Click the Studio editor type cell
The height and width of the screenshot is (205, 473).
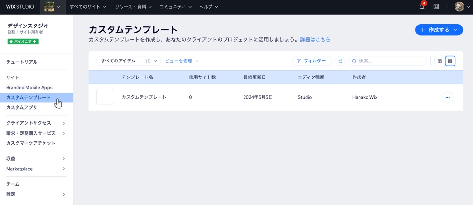[x=305, y=97]
